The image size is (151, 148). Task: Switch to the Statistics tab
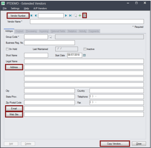72,31
